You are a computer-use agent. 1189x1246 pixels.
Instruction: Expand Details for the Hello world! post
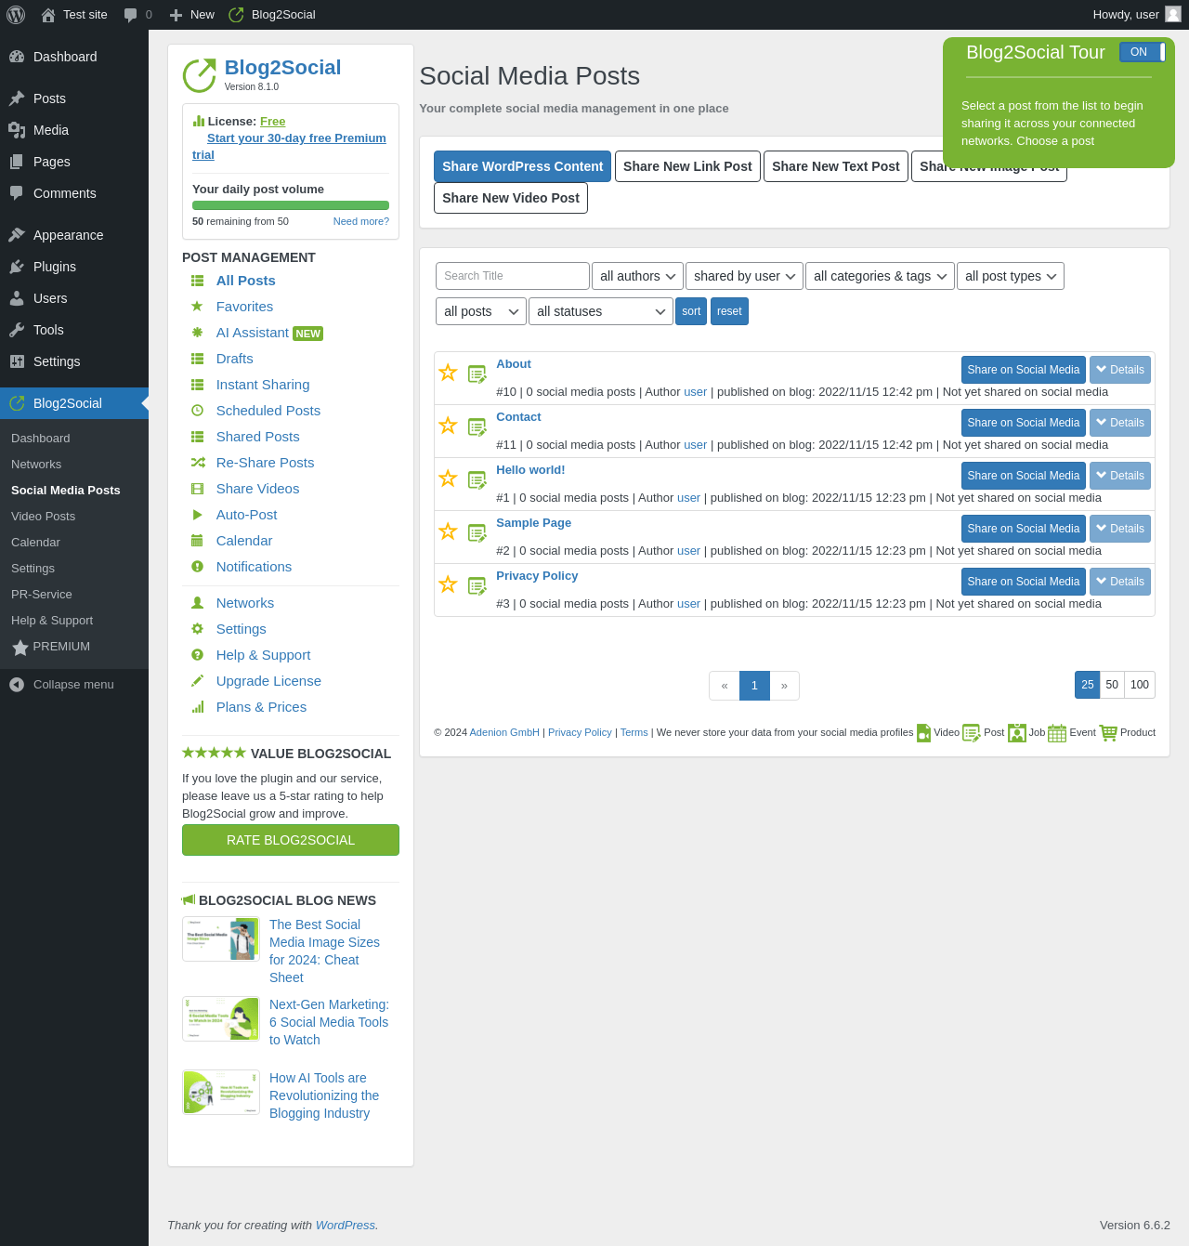click(1120, 476)
